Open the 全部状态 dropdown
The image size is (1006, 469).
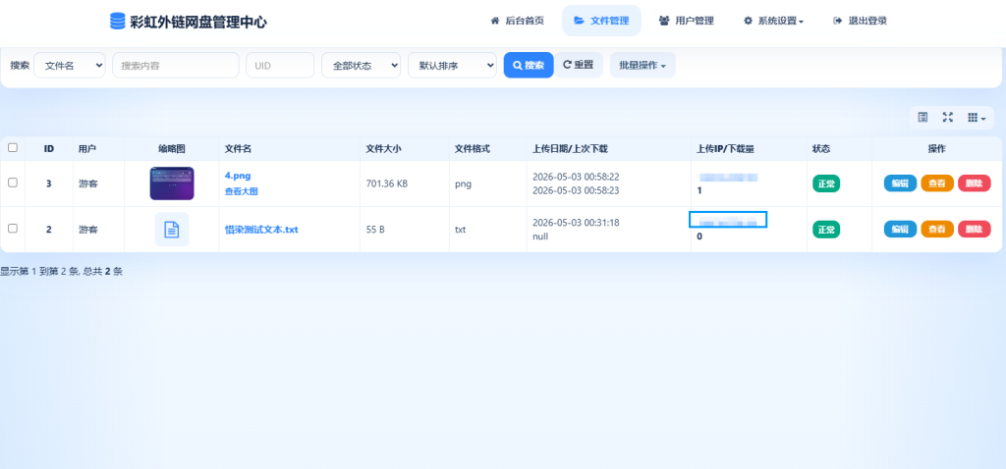click(361, 66)
